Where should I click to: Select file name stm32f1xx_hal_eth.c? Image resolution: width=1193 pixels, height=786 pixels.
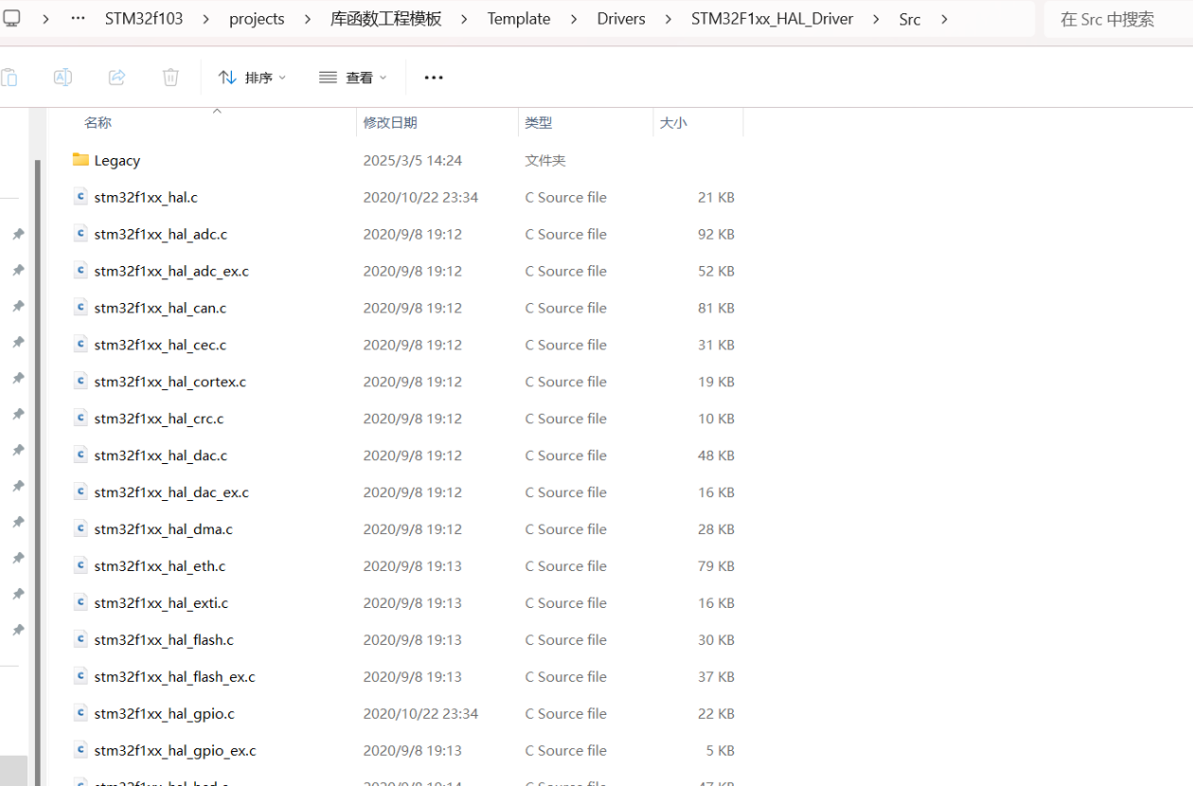160,566
